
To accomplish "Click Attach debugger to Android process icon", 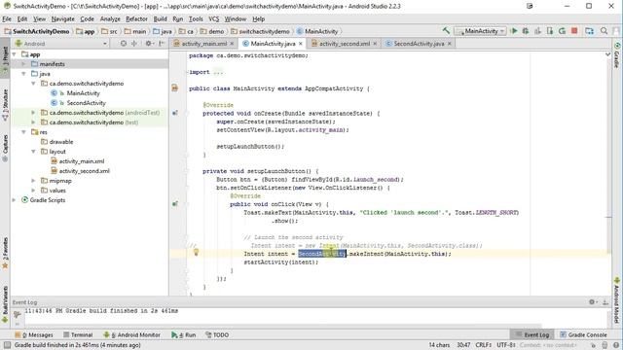I will (550, 30).
